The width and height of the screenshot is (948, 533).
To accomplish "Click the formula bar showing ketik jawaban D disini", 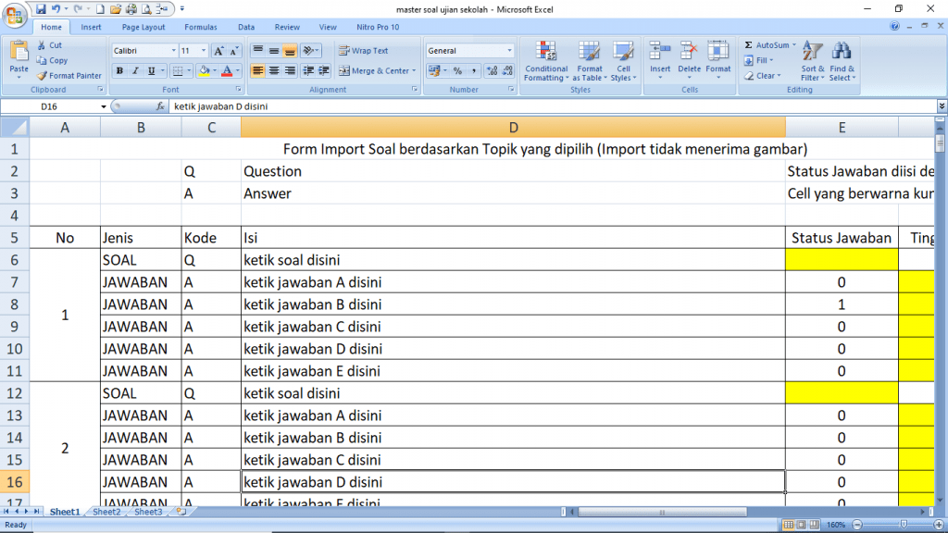I will click(554, 106).
